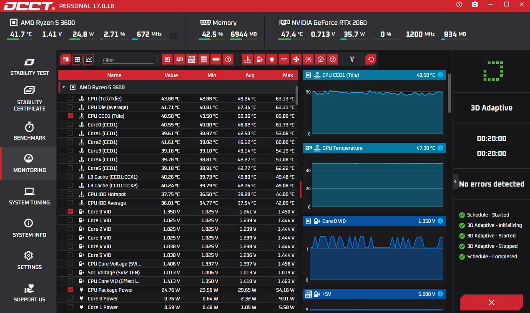Sort the table by the Max column

(288, 75)
